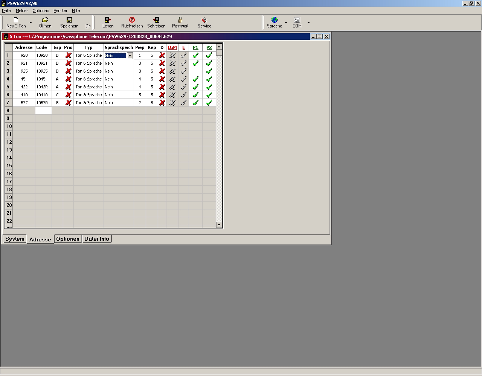Viewport: 482px width, 376px height.
Task: Write to the pager via Schreiben icon
Action: coord(156,20)
